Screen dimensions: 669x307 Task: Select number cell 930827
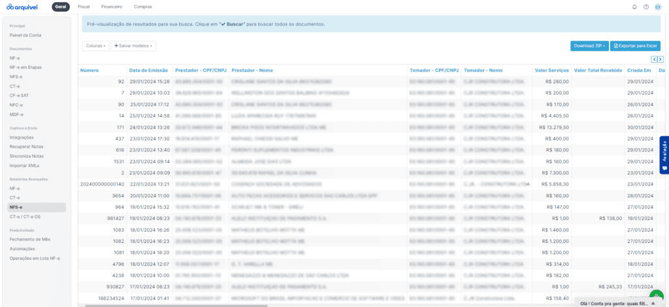coord(116,287)
